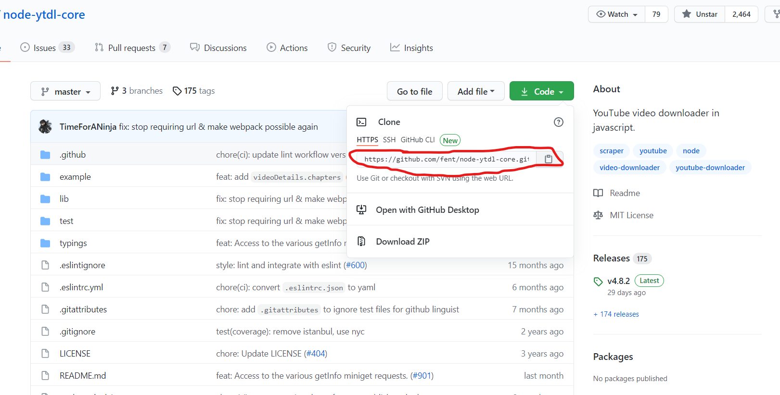Open the + 174 releases link

(616, 314)
